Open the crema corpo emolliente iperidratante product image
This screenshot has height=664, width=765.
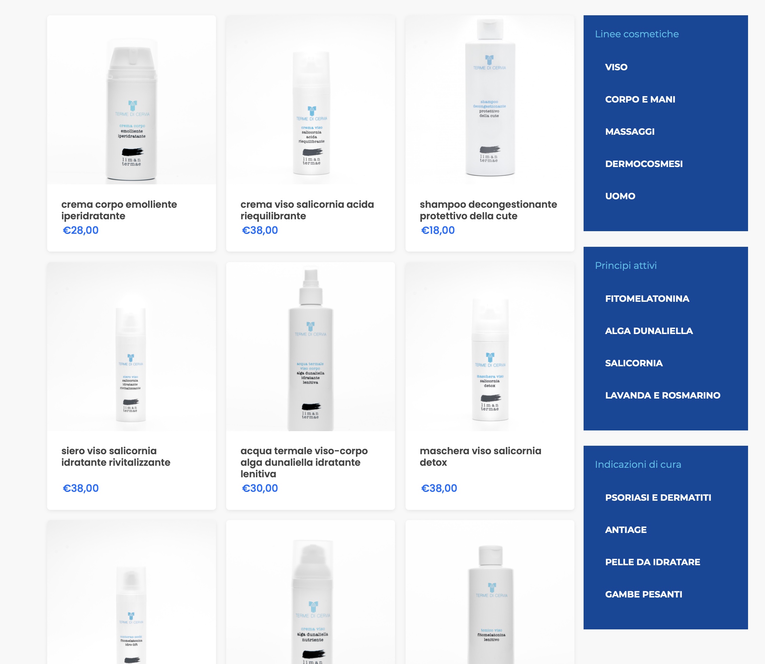tap(131, 100)
